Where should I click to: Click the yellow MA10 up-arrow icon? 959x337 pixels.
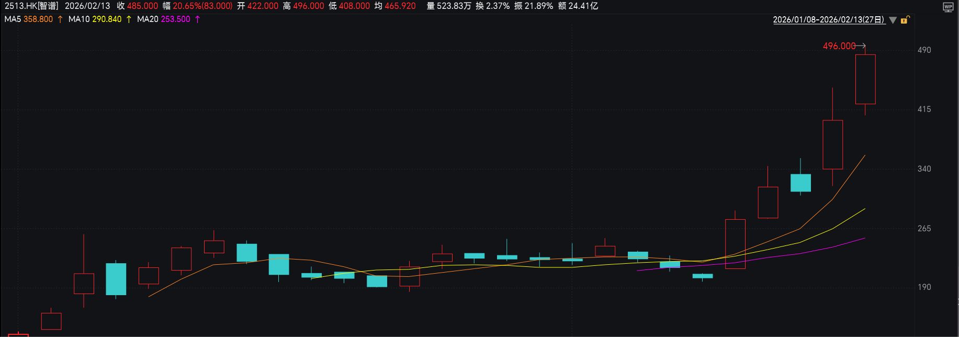(x=129, y=19)
